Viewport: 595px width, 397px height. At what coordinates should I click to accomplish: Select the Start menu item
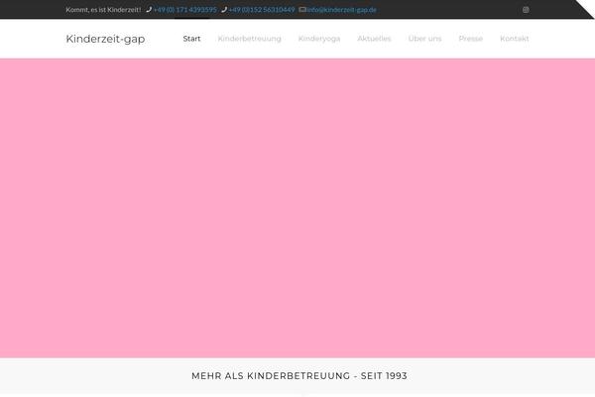(191, 39)
